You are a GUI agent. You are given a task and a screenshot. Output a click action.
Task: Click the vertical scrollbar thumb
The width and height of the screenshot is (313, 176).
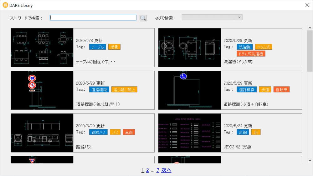point(310,51)
